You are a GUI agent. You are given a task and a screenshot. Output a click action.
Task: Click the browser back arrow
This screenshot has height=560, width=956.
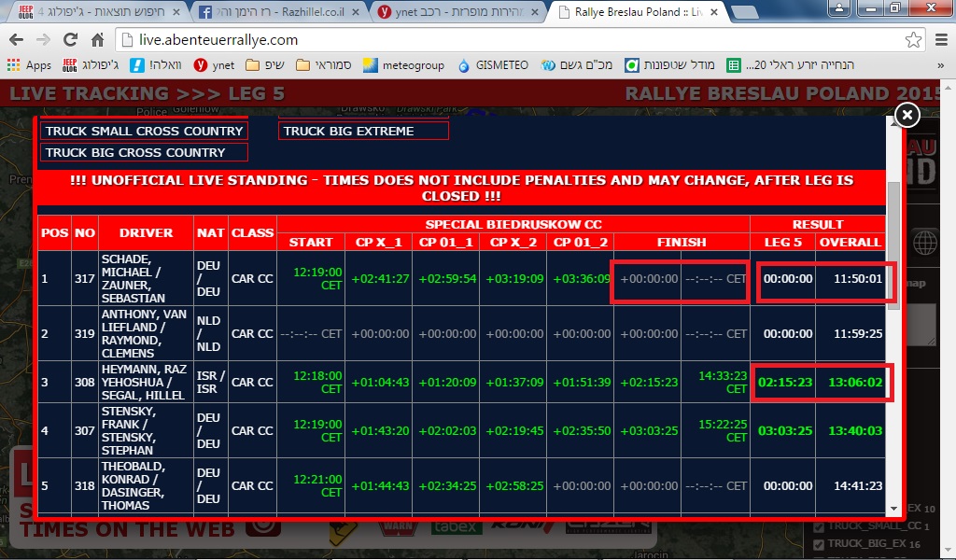pos(18,40)
